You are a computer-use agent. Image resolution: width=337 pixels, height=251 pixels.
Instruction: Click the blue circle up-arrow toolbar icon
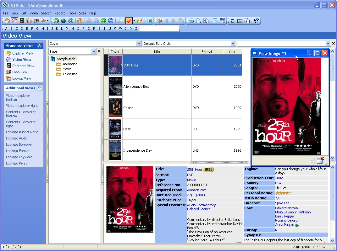pos(71,21)
